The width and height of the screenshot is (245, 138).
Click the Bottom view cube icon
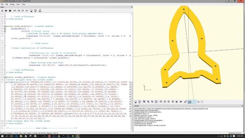pos(168,102)
